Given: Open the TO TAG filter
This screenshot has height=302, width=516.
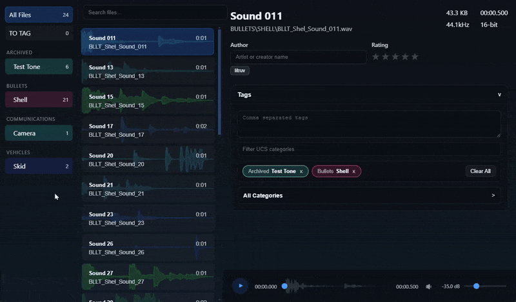Looking at the screenshot, I should point(39,34).
